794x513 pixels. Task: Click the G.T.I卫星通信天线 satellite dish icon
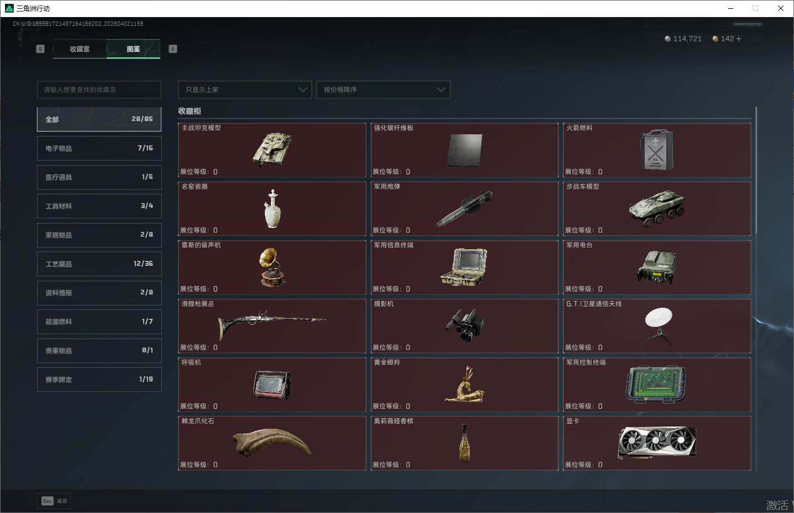click(657, 325)
